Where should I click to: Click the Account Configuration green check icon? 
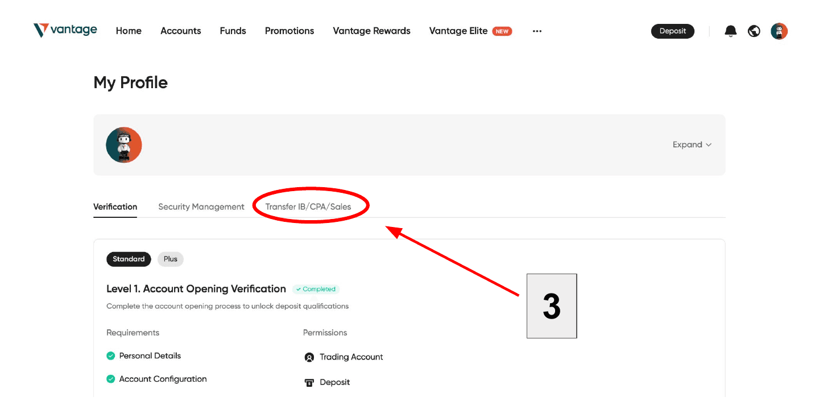(111, 379)
